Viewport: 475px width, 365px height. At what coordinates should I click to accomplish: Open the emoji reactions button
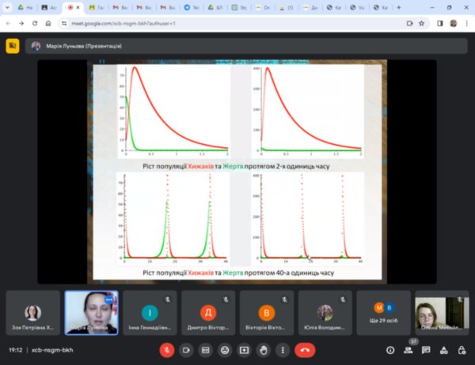(x=225, y=349)
